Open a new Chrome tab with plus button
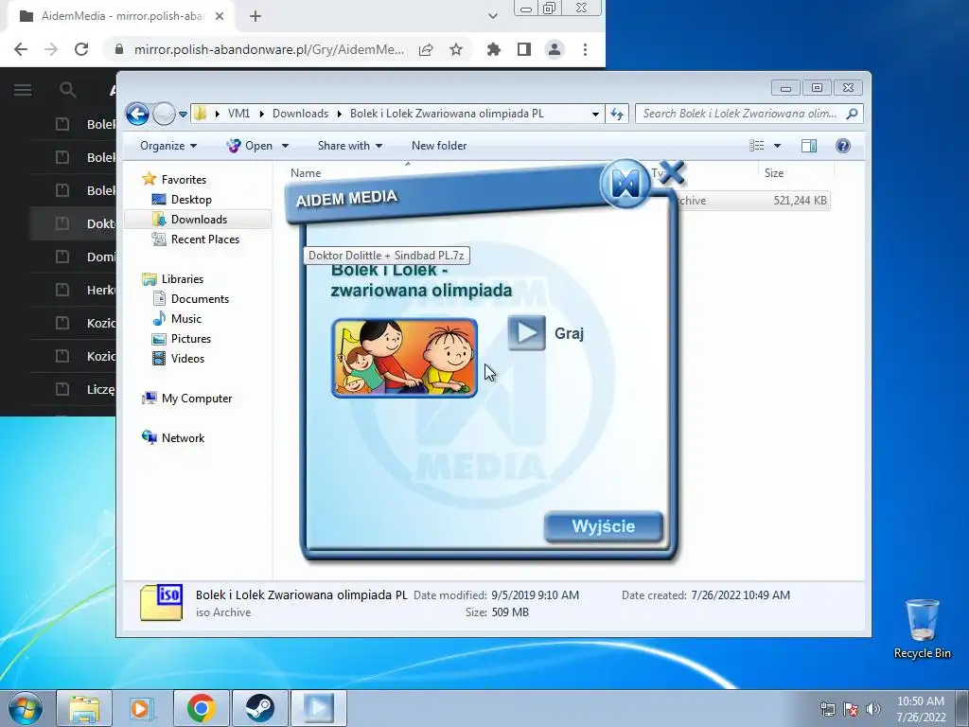Viewport: 969px width, 727px height. (x=255, y=16)
